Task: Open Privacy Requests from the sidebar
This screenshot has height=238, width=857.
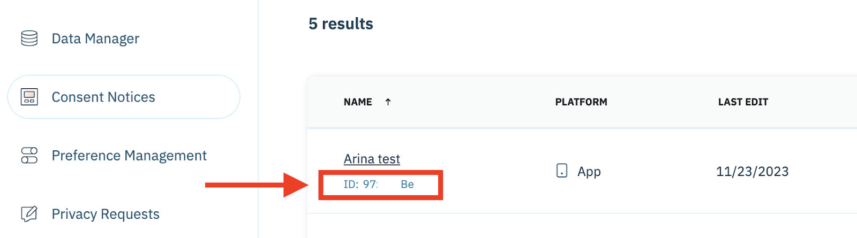Action: (x=106, y=214)
